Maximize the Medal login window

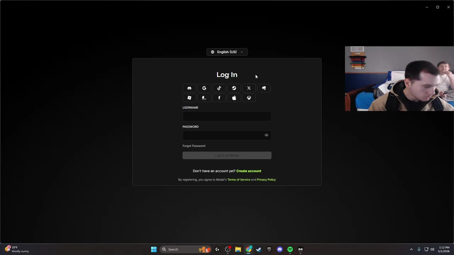[438, 7]
